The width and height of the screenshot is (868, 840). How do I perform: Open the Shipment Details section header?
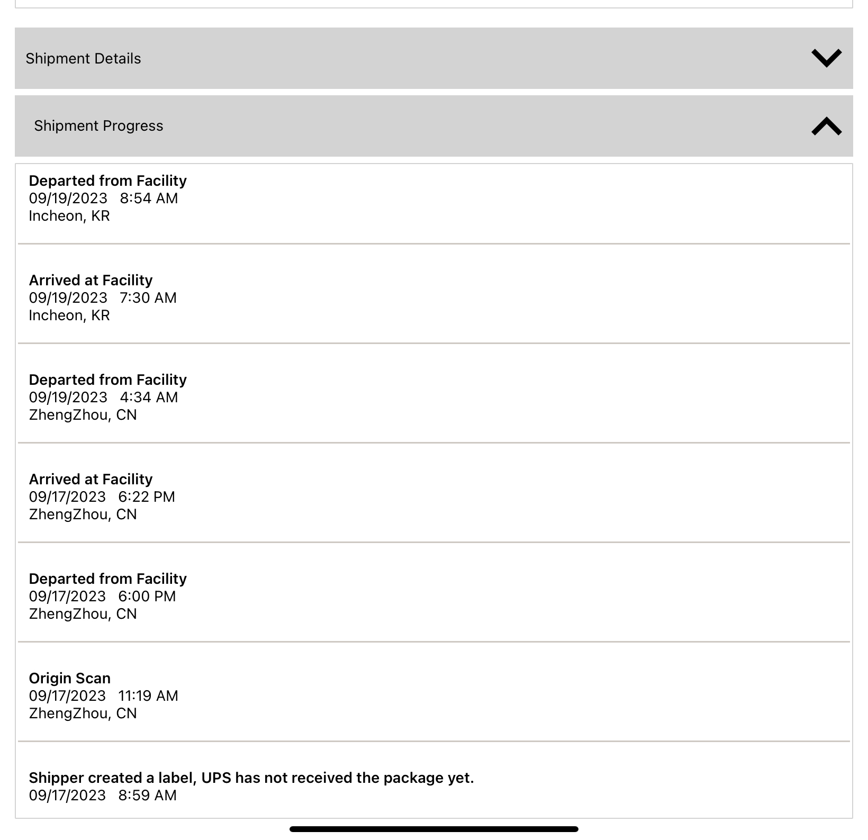click(434, 58)
